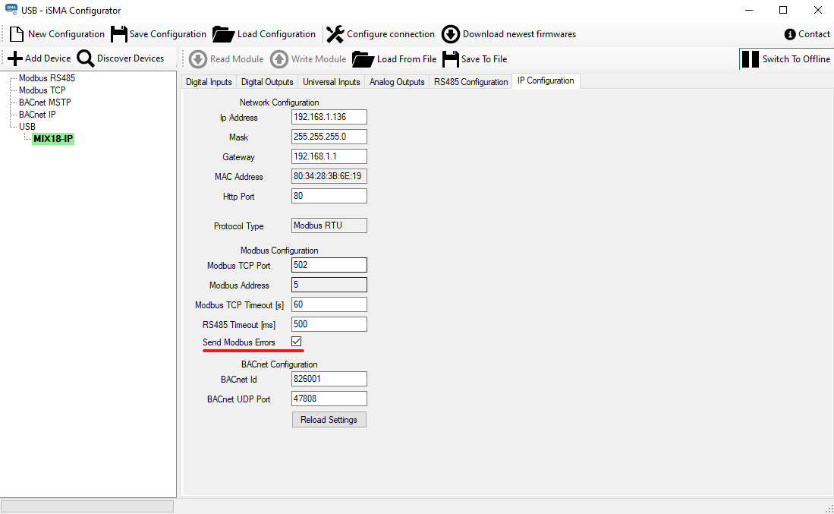Screen dimensions: 834x514
Task: Click the Switch To Offline icon
Action: click(750, 59)
